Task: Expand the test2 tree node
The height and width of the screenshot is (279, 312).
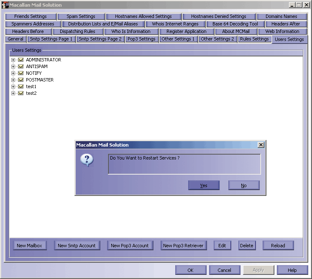Action: point(13,93)
